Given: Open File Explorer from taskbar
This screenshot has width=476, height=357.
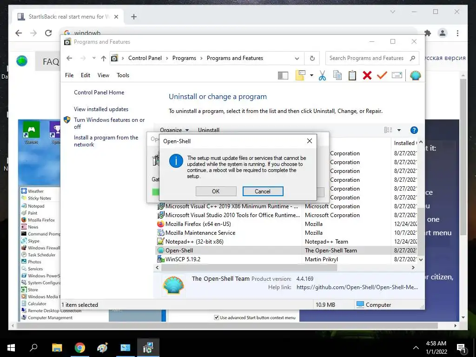Looking at the screenshot, I should pos(57,348).
